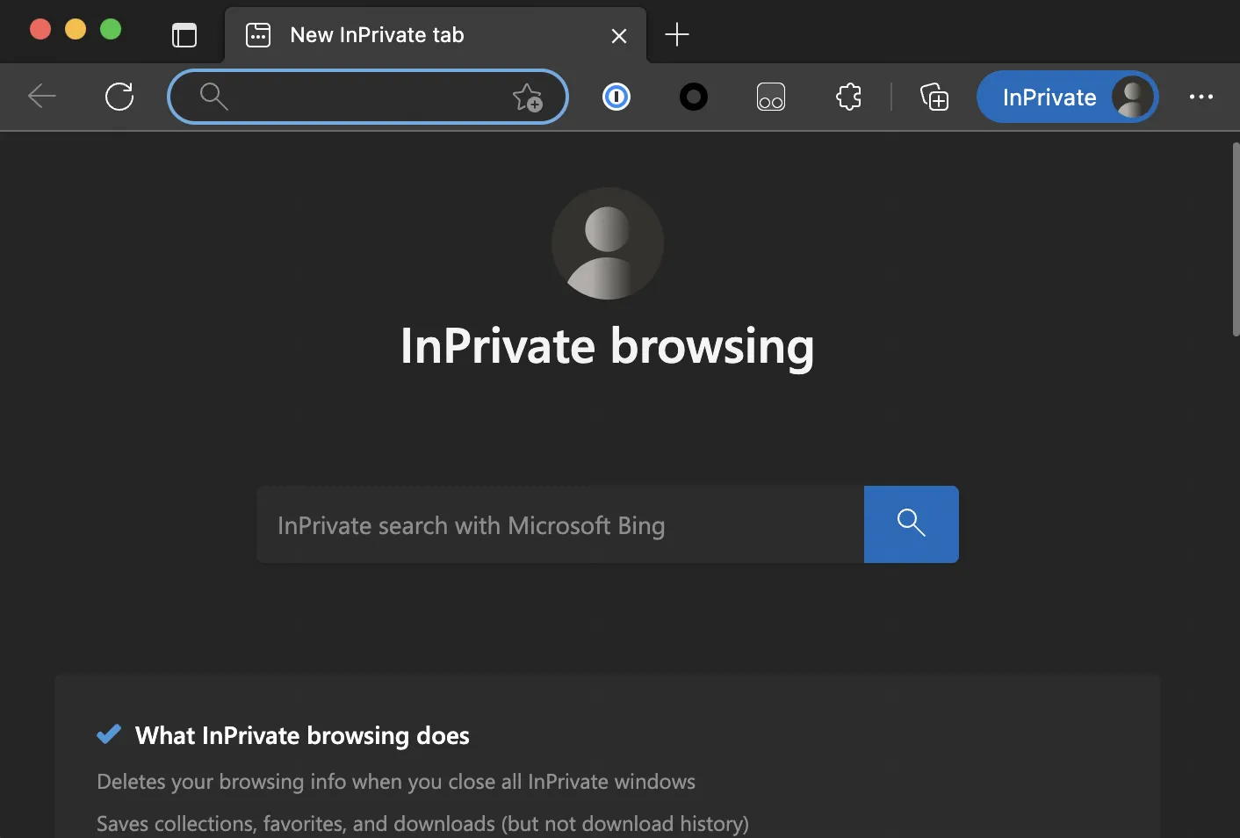Screen dimensions: 1240x838
Task: Add this page to favorites star
Action: (528, 97)
